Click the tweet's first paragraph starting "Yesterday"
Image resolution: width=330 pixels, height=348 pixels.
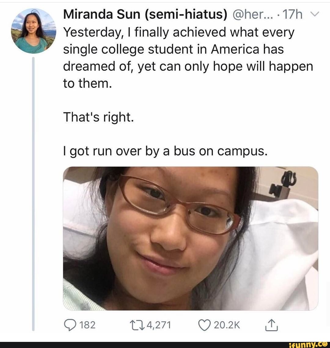click(x=183, y=58)
